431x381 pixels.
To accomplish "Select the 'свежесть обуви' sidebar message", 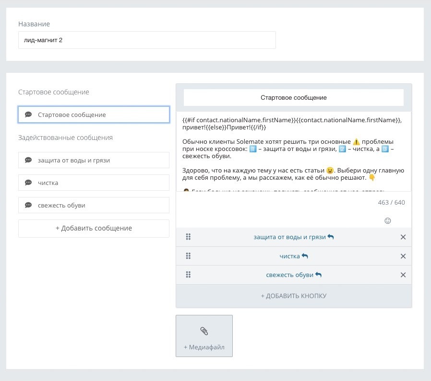I will (94, 205).
